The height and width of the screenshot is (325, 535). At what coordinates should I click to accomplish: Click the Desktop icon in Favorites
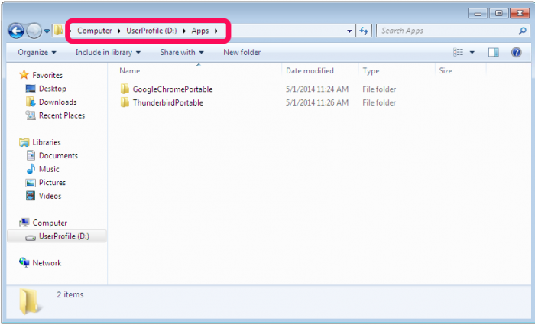click(31, 89)
